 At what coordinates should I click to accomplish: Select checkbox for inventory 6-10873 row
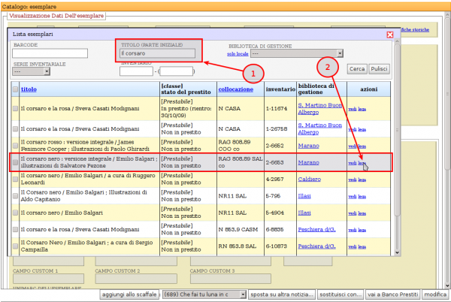[x=16, y=245]
